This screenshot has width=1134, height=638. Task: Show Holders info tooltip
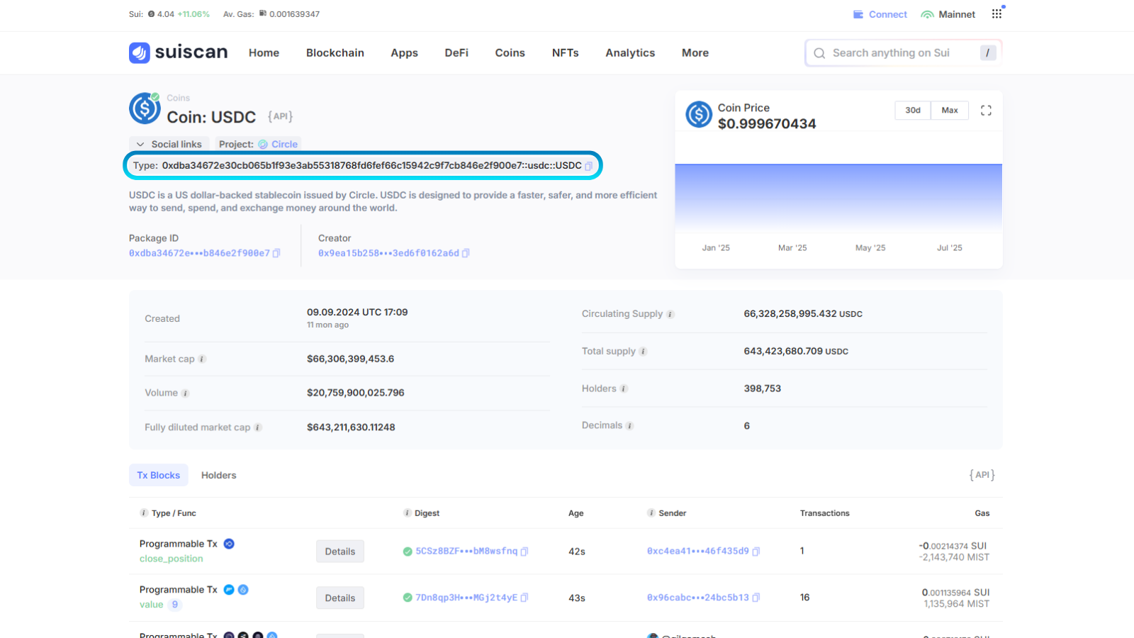(x=624, y=389)
